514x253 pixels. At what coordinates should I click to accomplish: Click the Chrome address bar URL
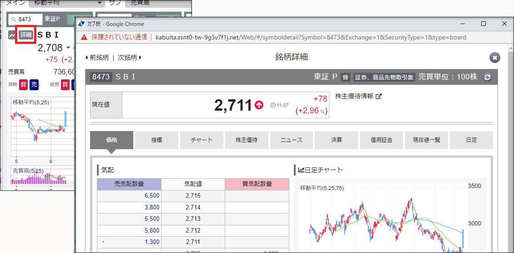click(x=311, y=37)
